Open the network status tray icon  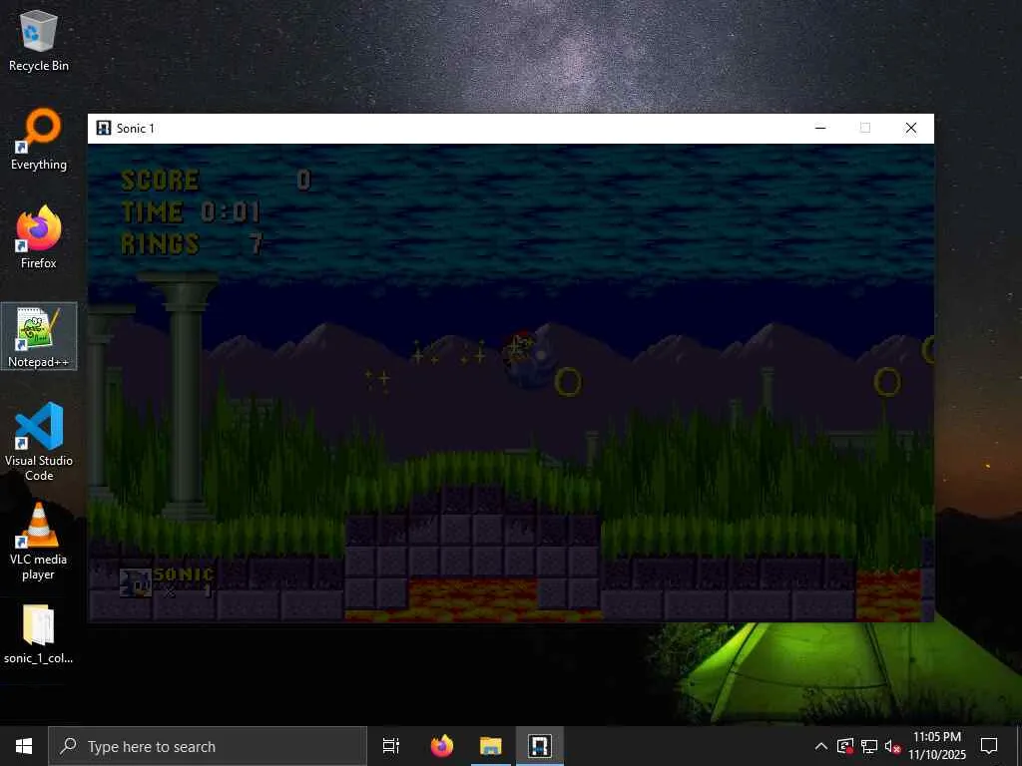pyautogui.click(x=869, y=746)
